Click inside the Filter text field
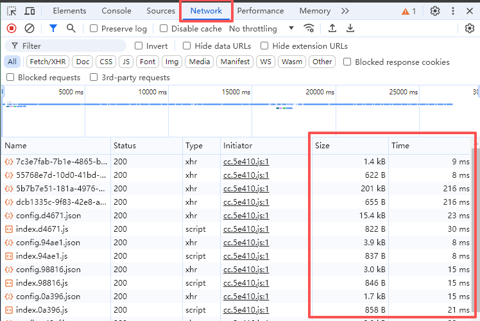Viewport: 480px width, 321px height. [x=71, y=46]
